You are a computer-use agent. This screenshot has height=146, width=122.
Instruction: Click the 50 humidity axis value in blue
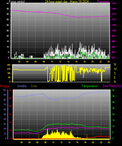5,114
